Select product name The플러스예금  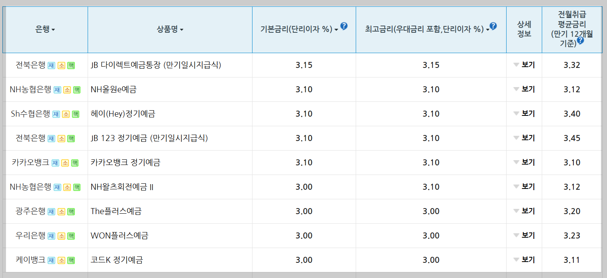click(x=116, y=211)
